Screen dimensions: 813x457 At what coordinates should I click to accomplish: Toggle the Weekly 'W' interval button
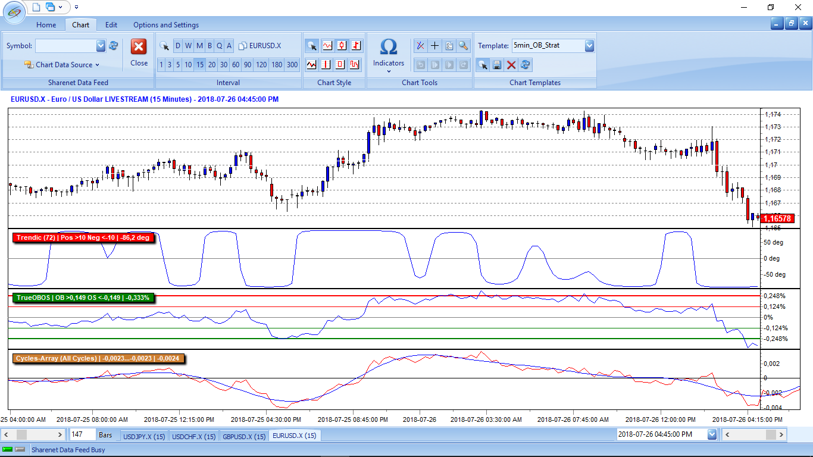click(x=188, y=46)
